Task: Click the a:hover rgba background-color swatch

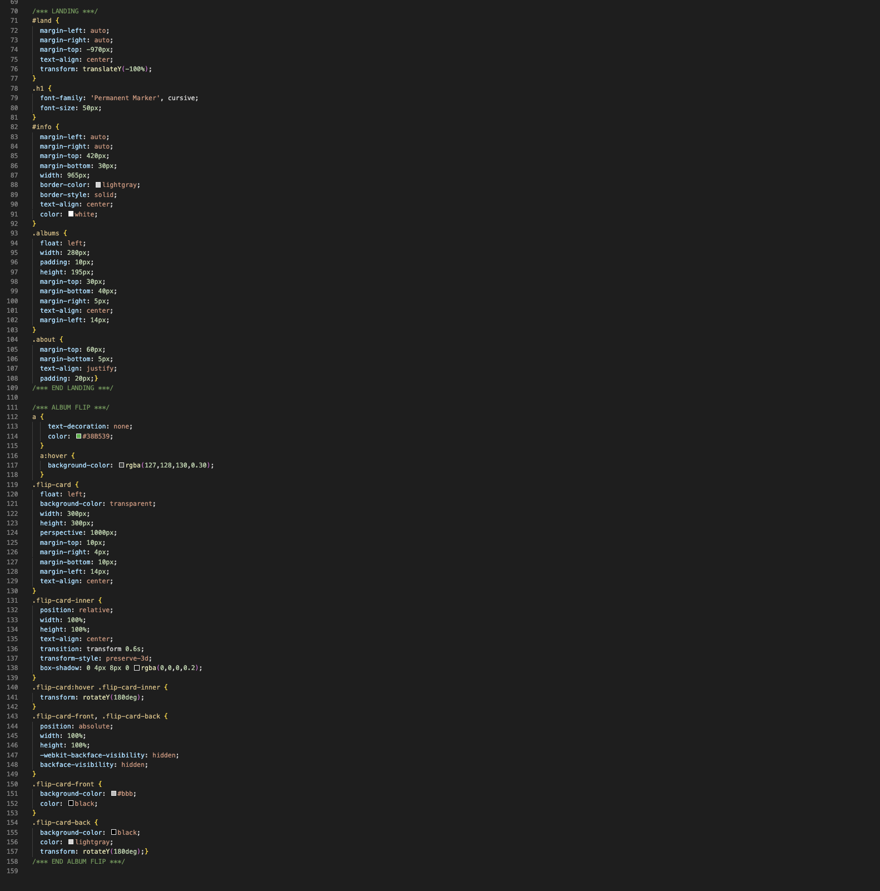Action: 122,465
